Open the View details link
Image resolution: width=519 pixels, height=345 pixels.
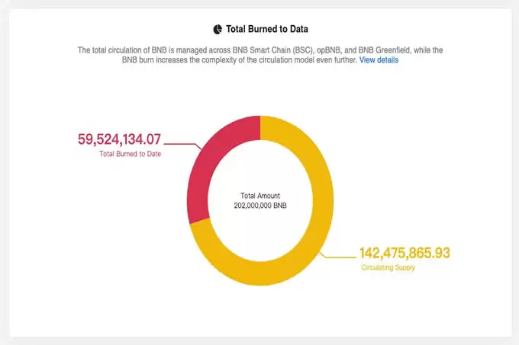click(379, 59)
